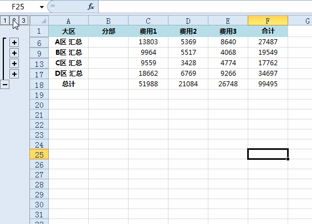Click cell with value 27487
312x224 pixels.
click(x=268, y=42)
